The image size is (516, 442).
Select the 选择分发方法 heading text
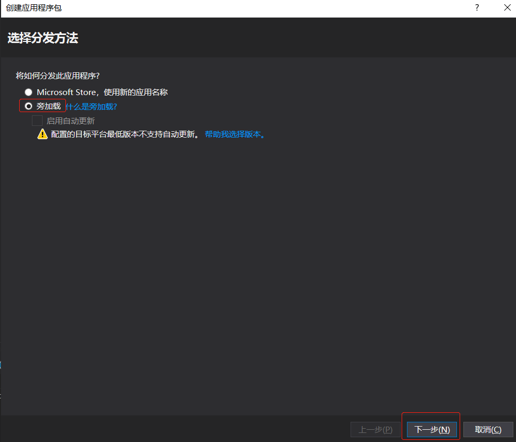coord(43,38)
